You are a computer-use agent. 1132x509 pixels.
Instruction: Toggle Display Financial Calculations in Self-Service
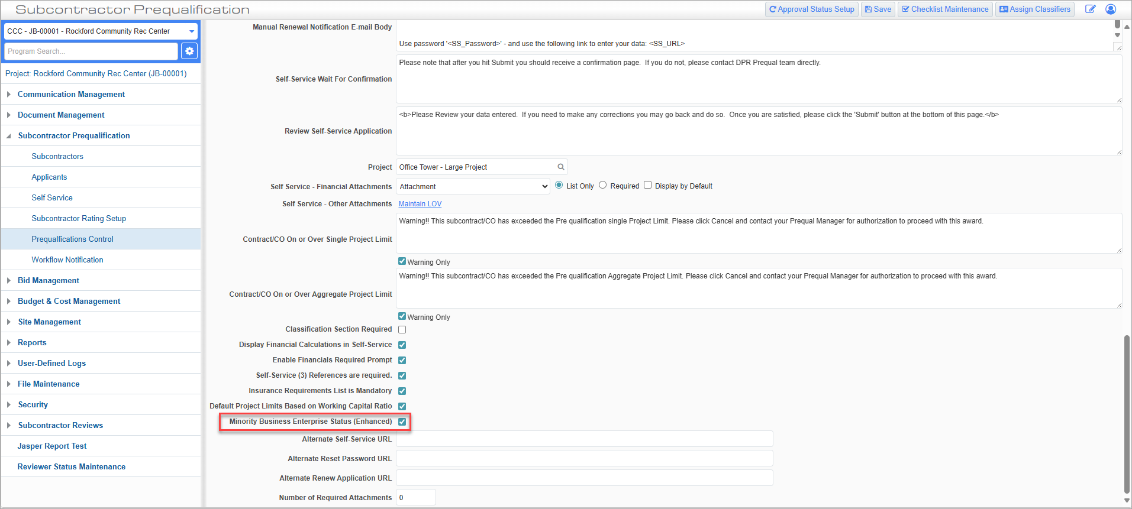[402, 345]
